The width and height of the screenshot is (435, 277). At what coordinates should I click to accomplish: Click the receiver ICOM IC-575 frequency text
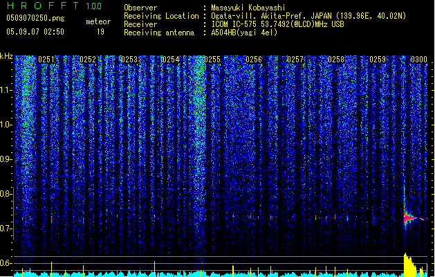point(277,24)
